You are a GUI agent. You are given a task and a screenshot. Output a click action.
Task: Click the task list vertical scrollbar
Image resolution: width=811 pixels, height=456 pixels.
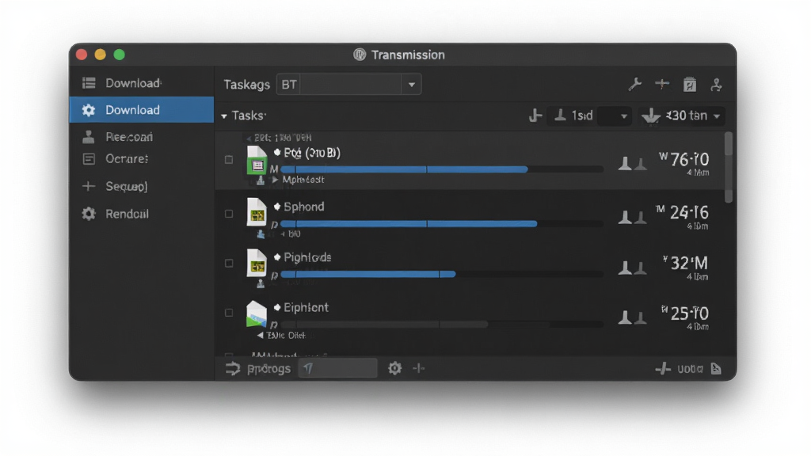[729, 167]
